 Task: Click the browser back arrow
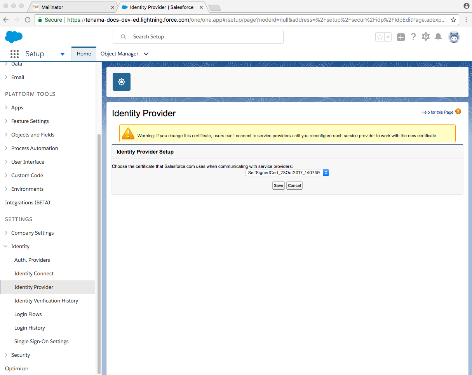click(6, 20)
